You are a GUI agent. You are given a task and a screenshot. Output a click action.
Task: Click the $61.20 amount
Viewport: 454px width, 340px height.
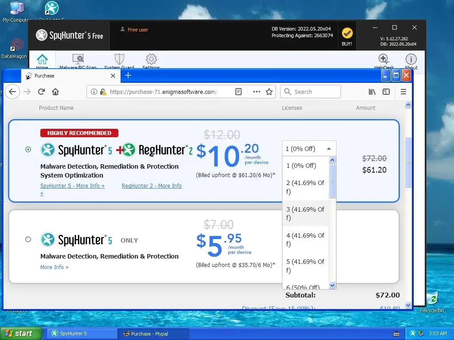(x=374, y=170)
